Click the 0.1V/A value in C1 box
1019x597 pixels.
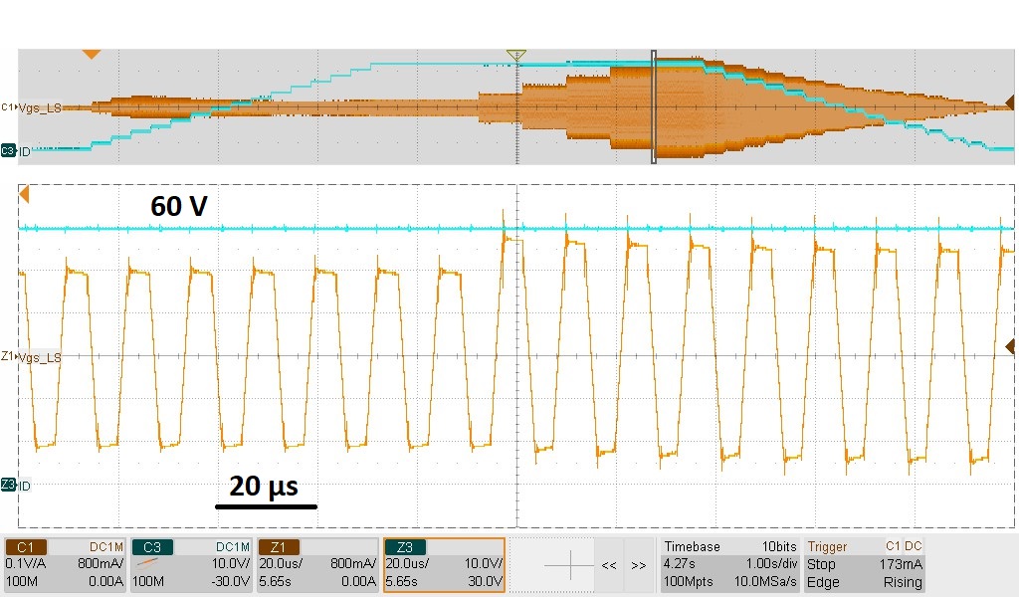[x=25, y=563]
